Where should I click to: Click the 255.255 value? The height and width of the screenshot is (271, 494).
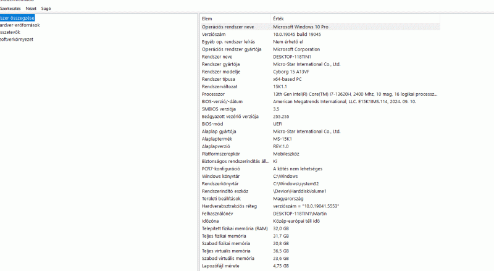click(x=281, y=117)
